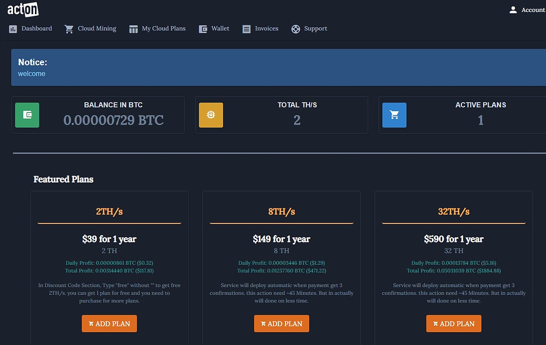Image resolution: width=546 pixels, height=345 pixels.
Task: Click the Wallet icon in navigation
Action: (203, 29)
